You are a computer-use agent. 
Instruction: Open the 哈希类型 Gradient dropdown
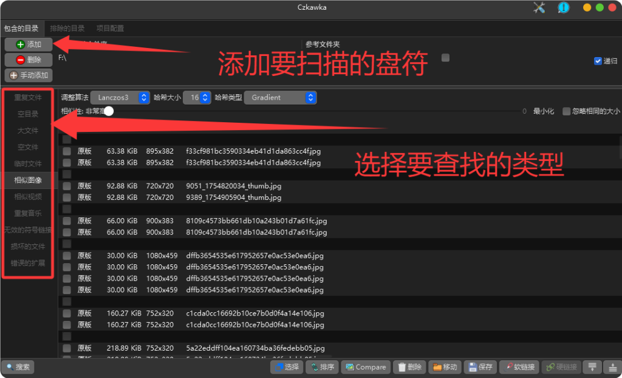click(x=280, y=97)
